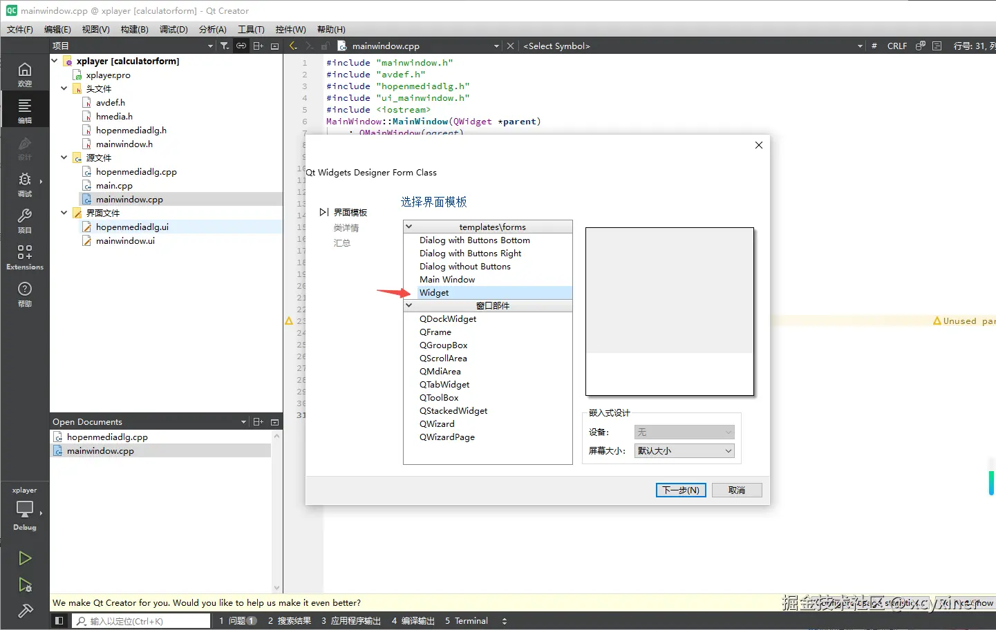Start debugging with run-debug button
Viewport: 996px width, 630px height.
point(25,585)
